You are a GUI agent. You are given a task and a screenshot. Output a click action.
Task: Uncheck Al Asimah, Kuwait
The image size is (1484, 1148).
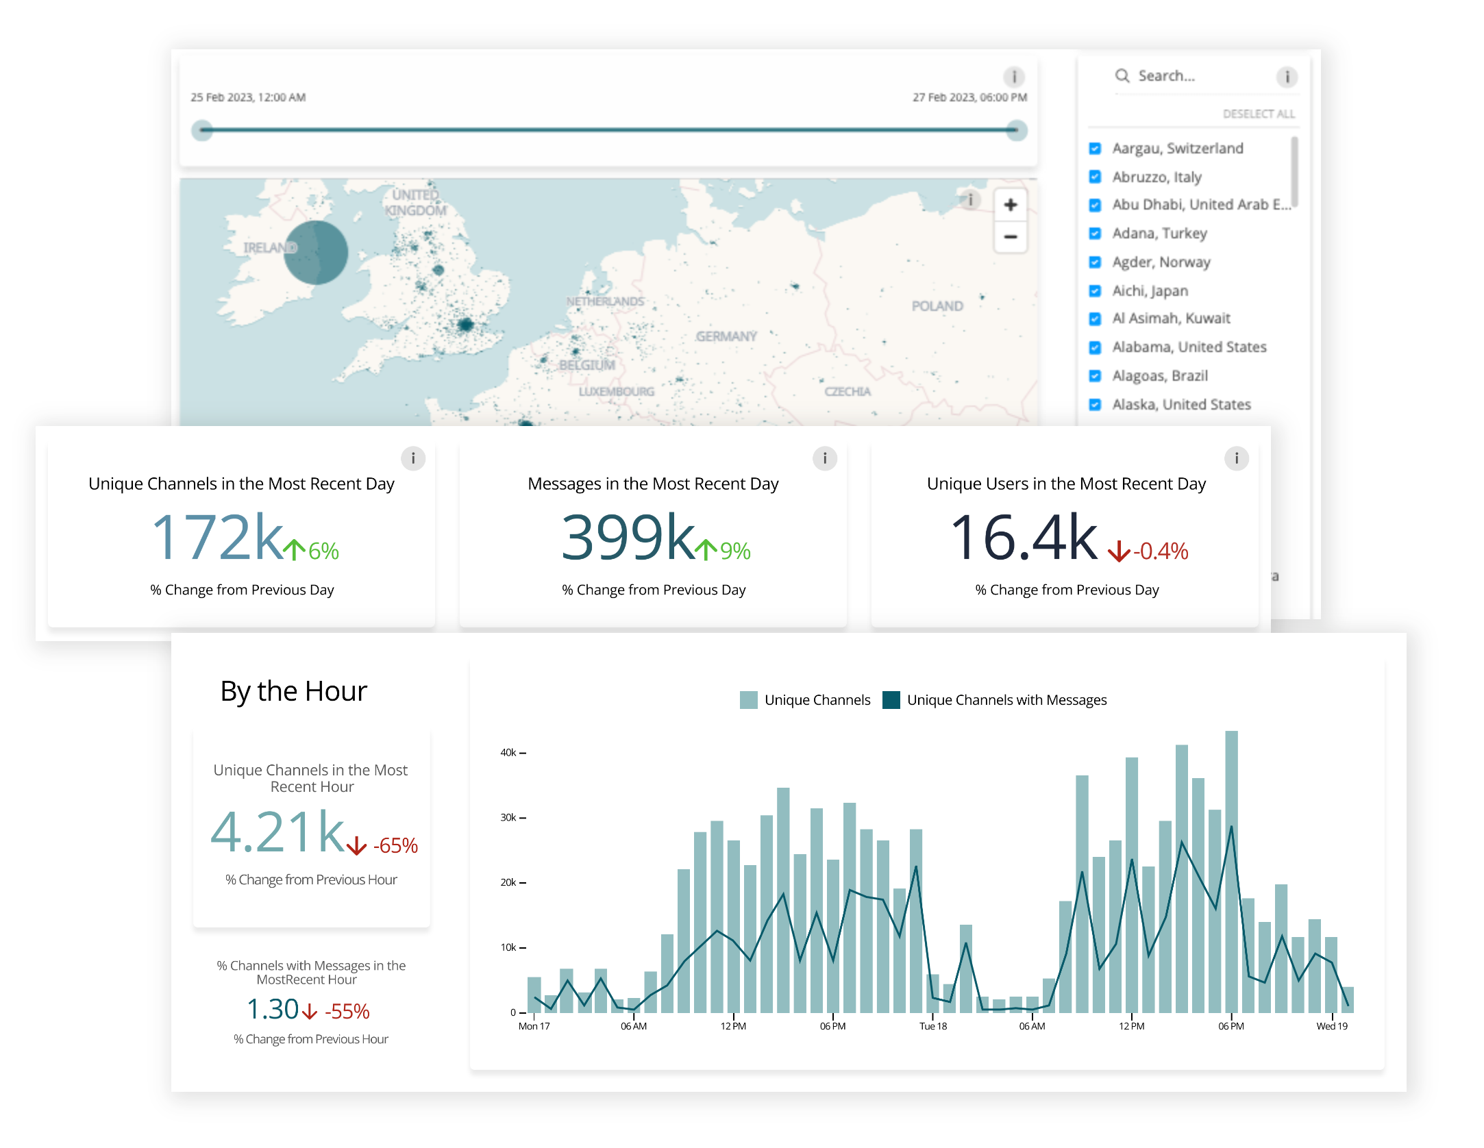point(1094,319)
